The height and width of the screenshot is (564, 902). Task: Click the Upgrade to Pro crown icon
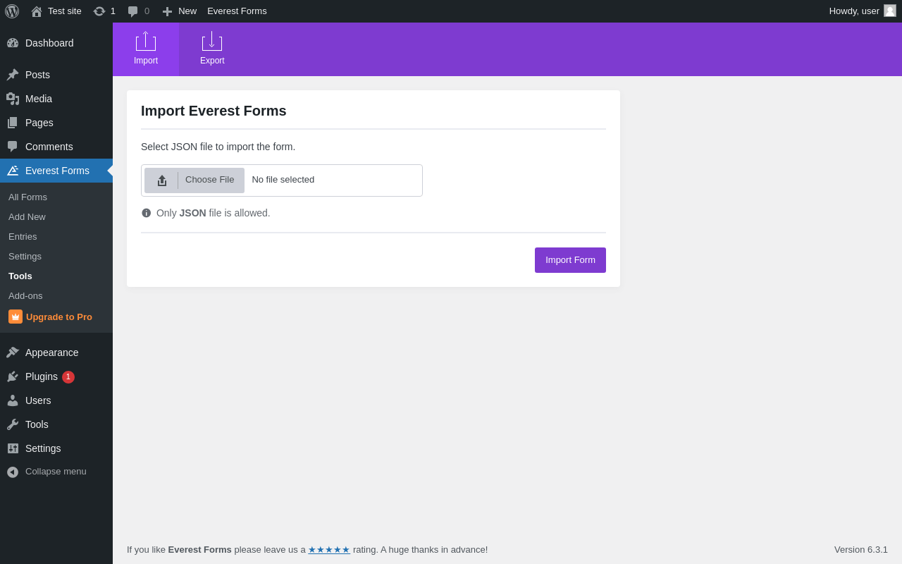16,317
